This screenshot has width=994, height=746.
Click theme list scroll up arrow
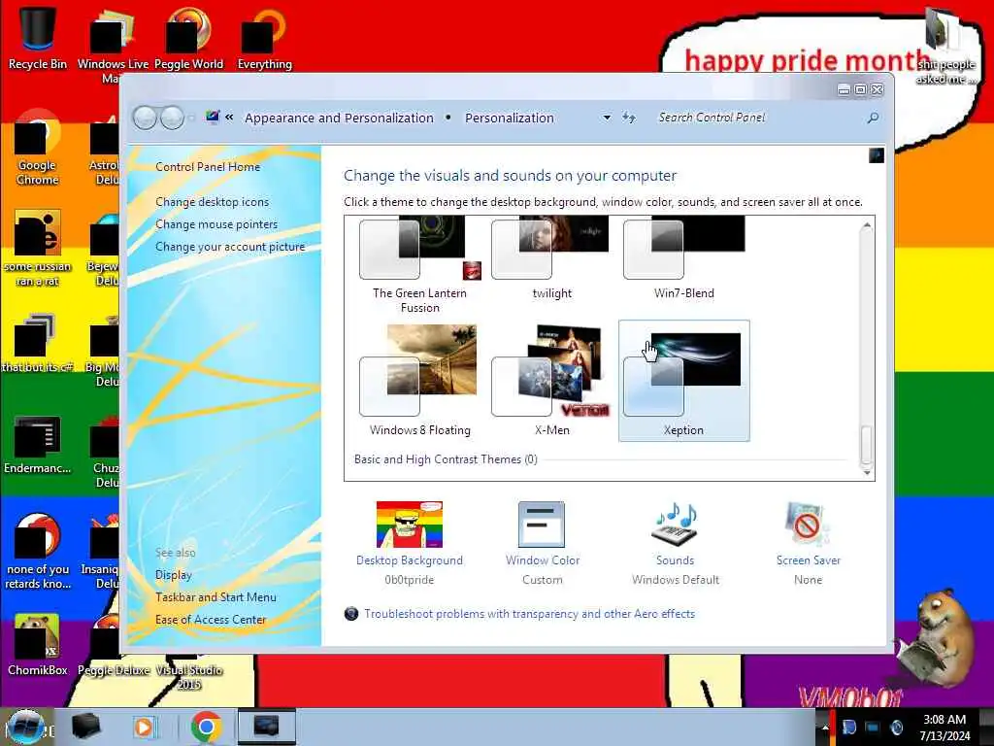tap(867, 225)
